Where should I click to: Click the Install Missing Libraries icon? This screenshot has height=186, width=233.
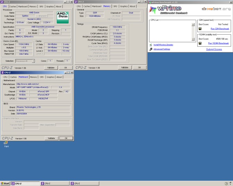[x=151, y=45]
